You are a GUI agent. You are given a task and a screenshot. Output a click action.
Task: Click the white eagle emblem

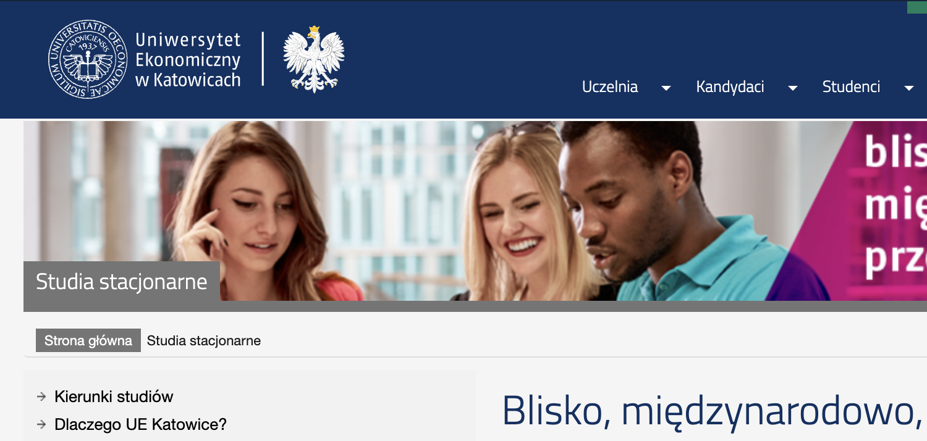click(314, 59)
